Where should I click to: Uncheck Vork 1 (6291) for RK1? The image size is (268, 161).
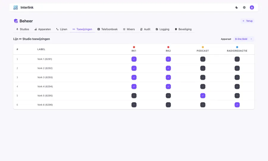pos(134,59)
